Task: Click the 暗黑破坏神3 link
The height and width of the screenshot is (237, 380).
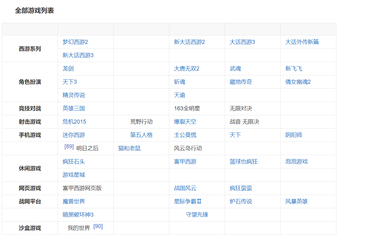Action: pos(78,215)
